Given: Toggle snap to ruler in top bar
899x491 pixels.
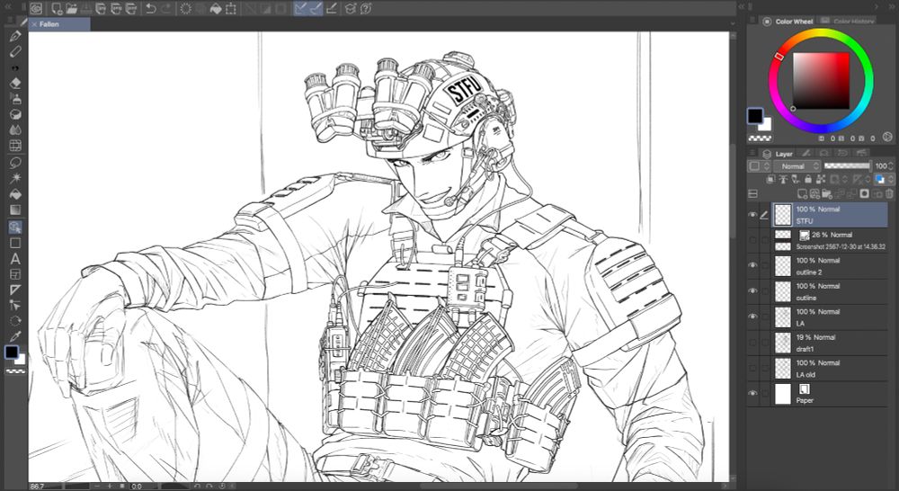Looking at the screenshot, I should point(300,8).
